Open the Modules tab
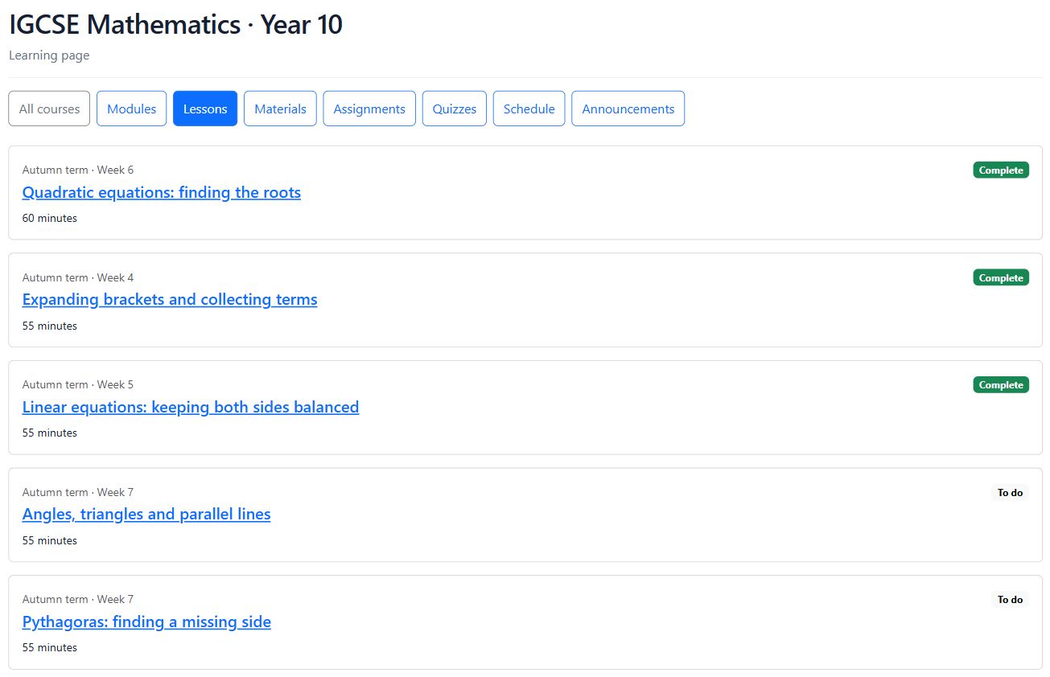 pyautogui.click(x=132, y=109)
